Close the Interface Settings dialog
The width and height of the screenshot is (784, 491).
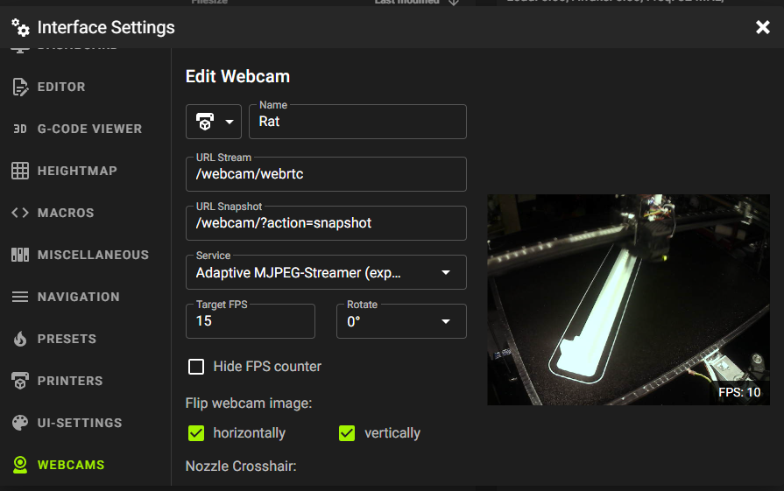762,27
